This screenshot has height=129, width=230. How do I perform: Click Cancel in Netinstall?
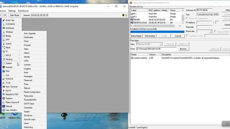178,36
